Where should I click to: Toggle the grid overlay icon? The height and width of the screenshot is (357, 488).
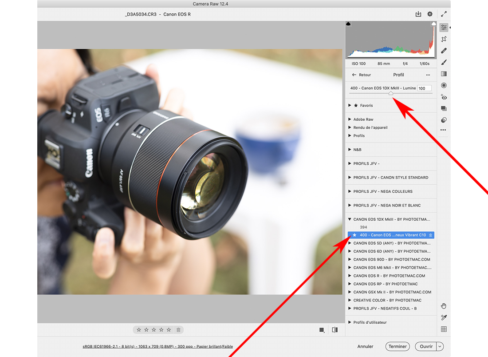444,329
